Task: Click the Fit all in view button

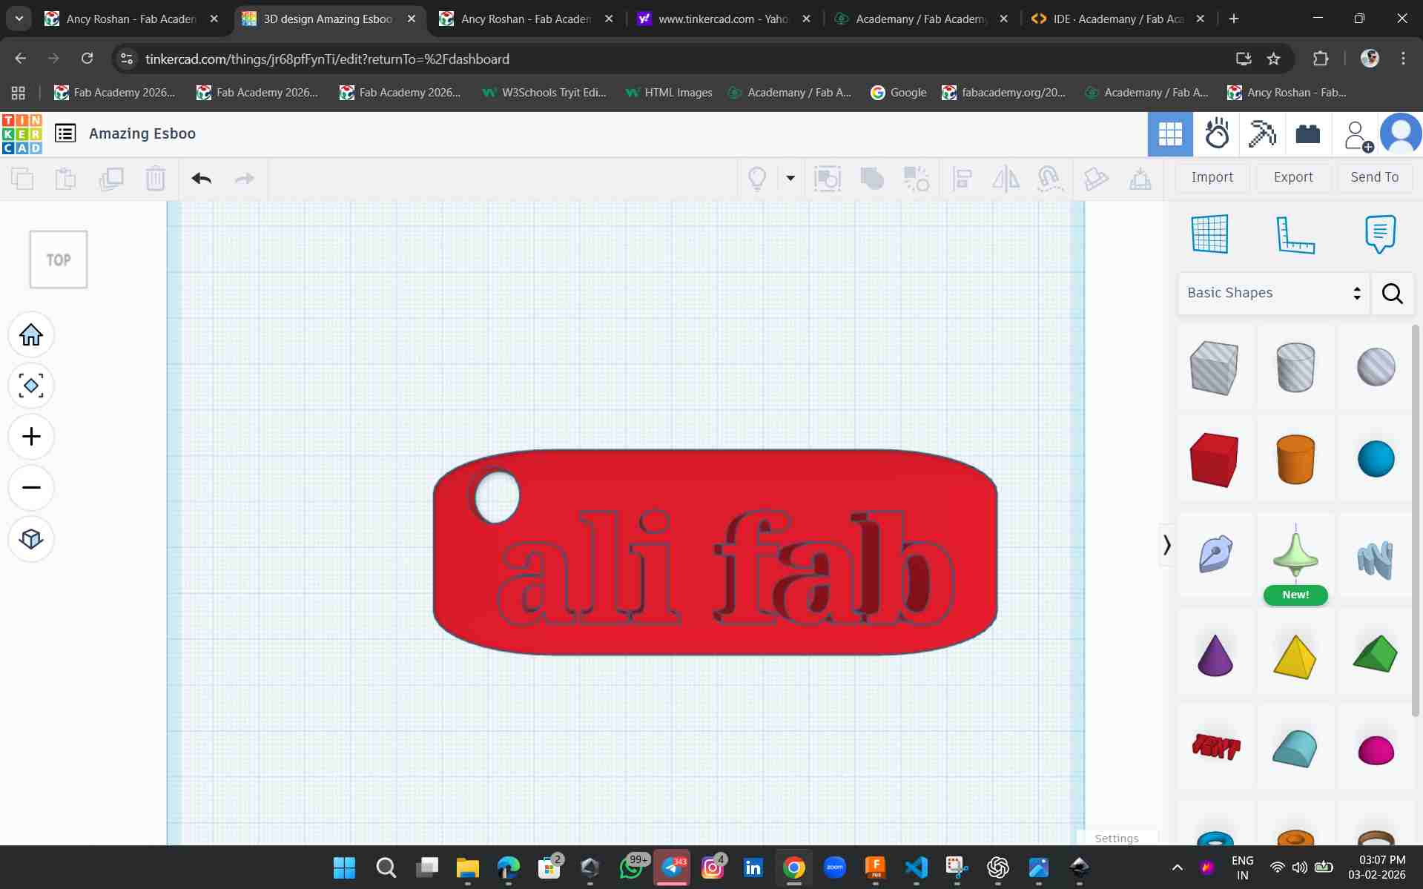Action: 31,386
